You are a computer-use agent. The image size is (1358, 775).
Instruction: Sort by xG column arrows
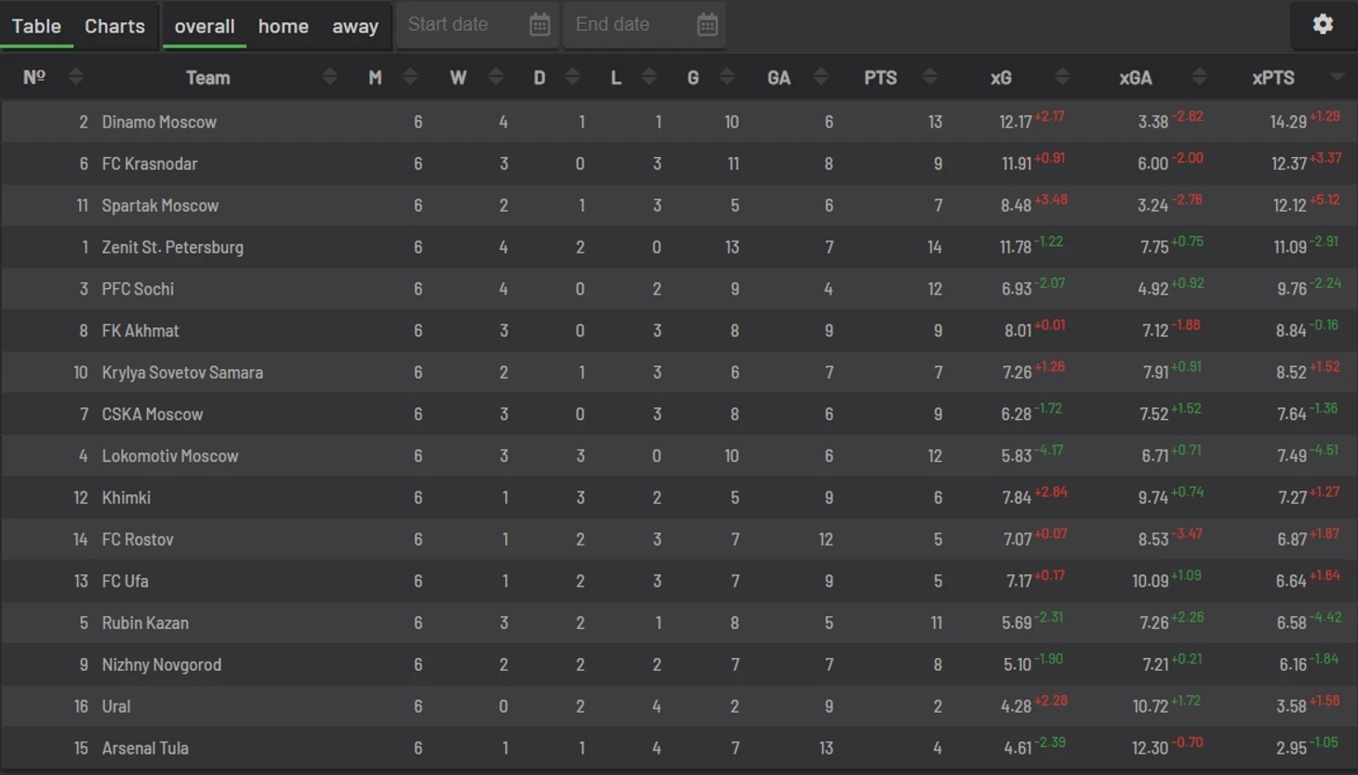1062,77
